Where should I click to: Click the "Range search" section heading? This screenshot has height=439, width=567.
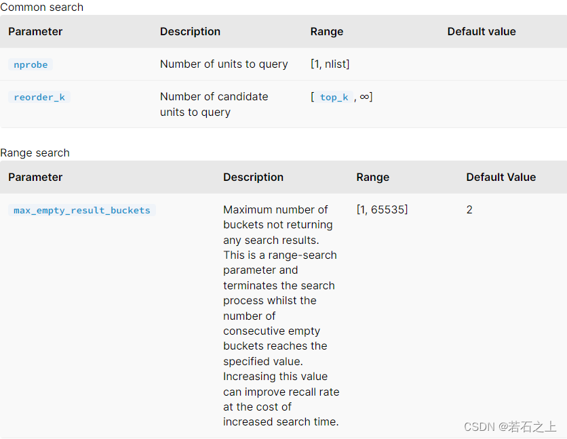(x=35, y=152)
